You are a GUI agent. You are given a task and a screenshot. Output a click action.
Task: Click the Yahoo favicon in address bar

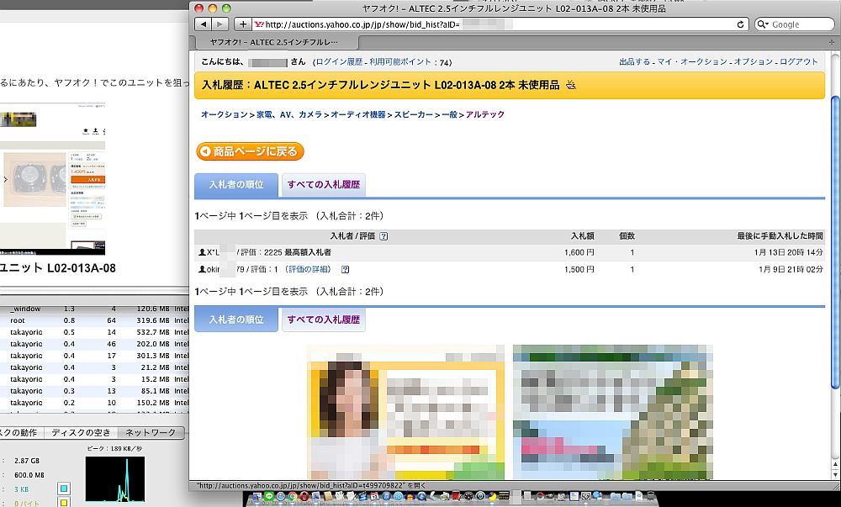[258, 24]
